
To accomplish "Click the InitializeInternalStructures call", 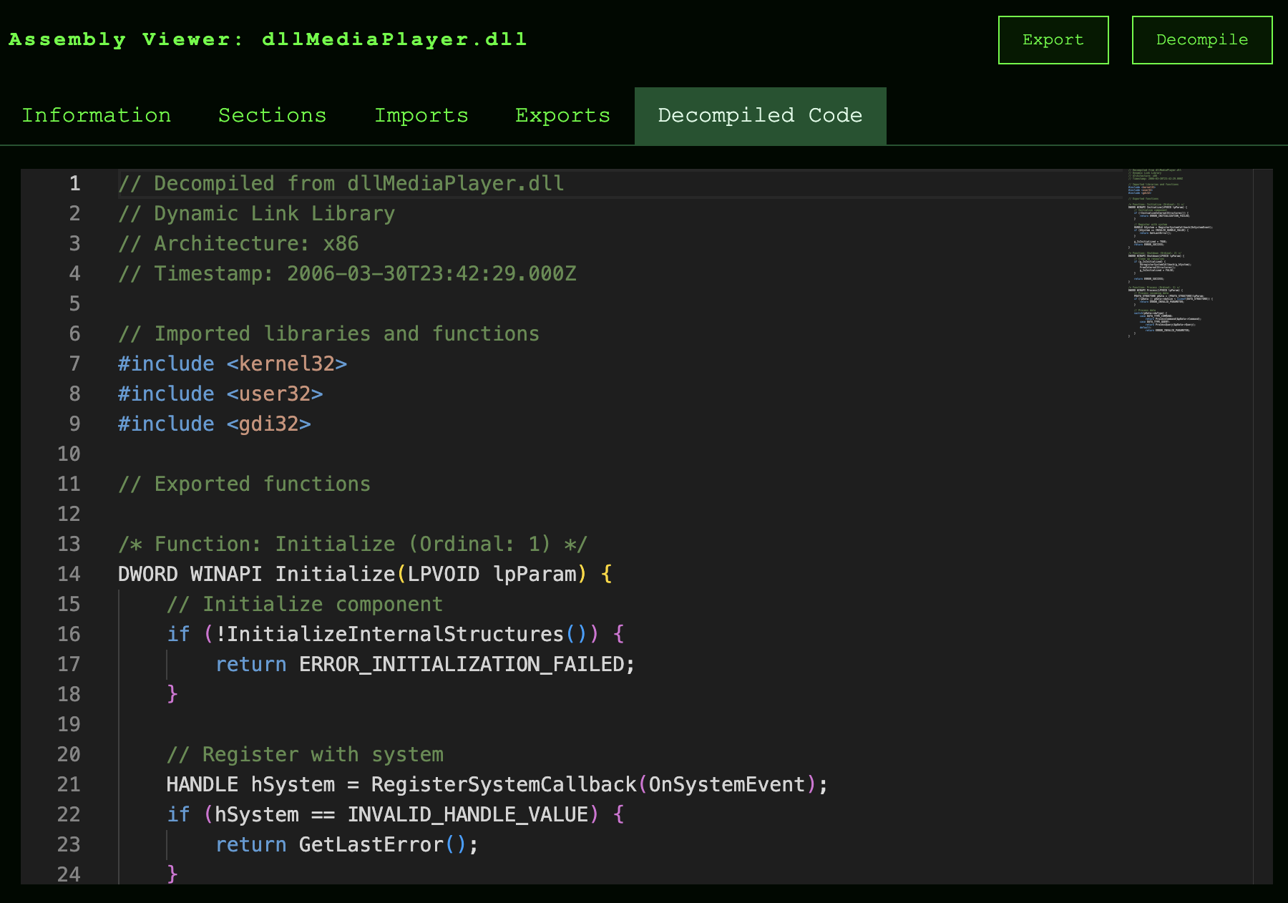I will 395,634.
